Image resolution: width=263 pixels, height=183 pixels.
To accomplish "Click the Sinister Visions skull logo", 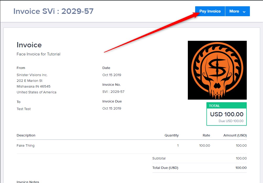I will coord(217,70).
